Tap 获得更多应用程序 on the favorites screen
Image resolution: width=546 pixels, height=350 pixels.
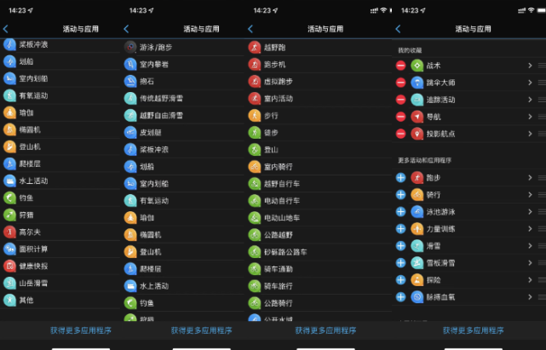(474, 330)
